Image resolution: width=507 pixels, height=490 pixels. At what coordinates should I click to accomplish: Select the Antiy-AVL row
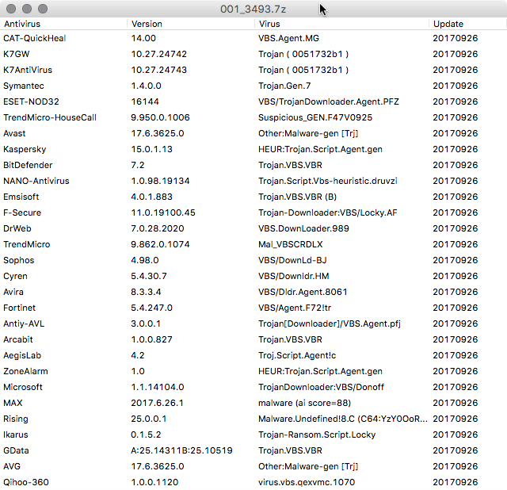253,323
